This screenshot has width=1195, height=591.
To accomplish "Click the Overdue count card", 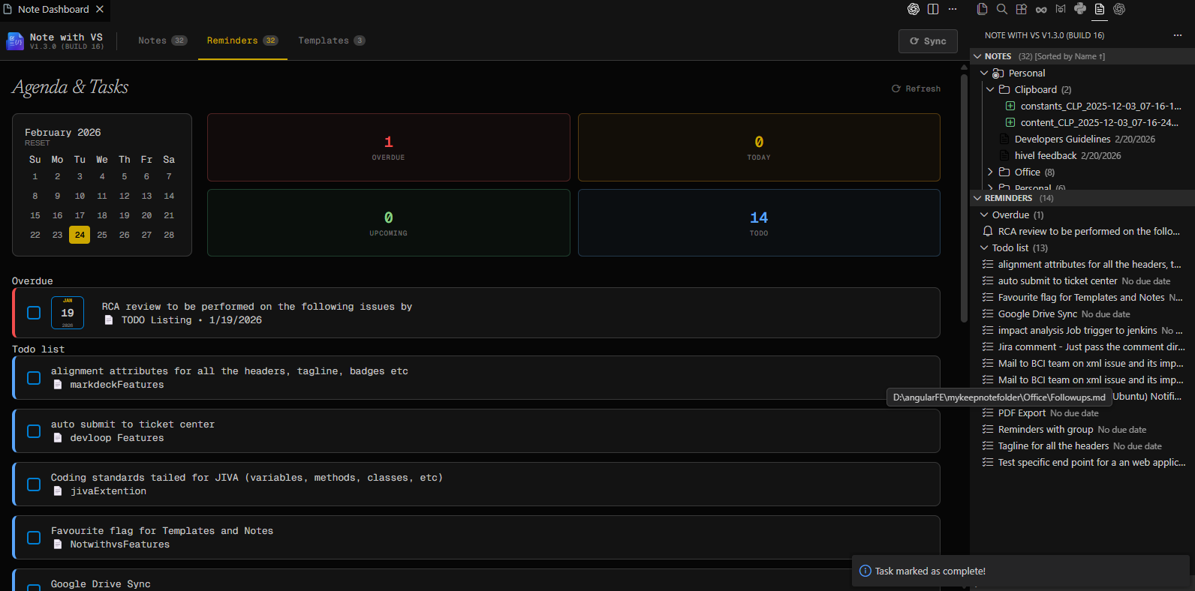I will click(x=388, y=147).
